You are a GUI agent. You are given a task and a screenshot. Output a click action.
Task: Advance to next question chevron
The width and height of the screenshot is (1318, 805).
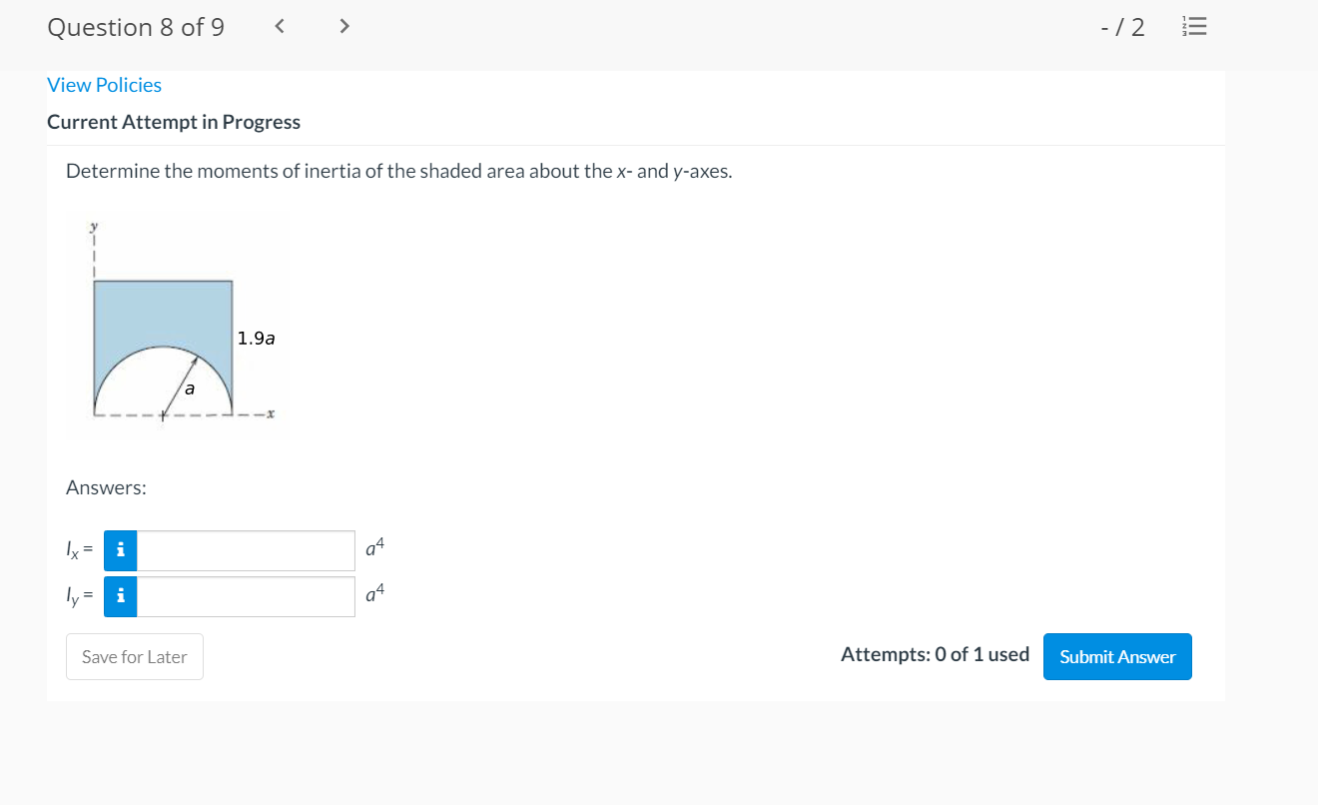pos(344,27)
